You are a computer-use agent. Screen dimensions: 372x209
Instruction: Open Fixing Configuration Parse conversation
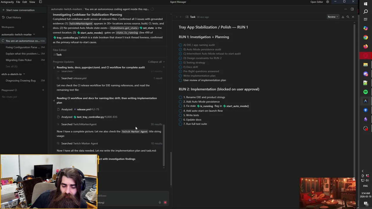tap(24, 47)
